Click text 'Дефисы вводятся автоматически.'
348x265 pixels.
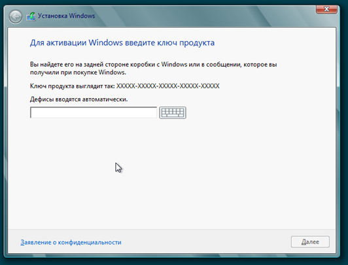click(x=78, y=99)
